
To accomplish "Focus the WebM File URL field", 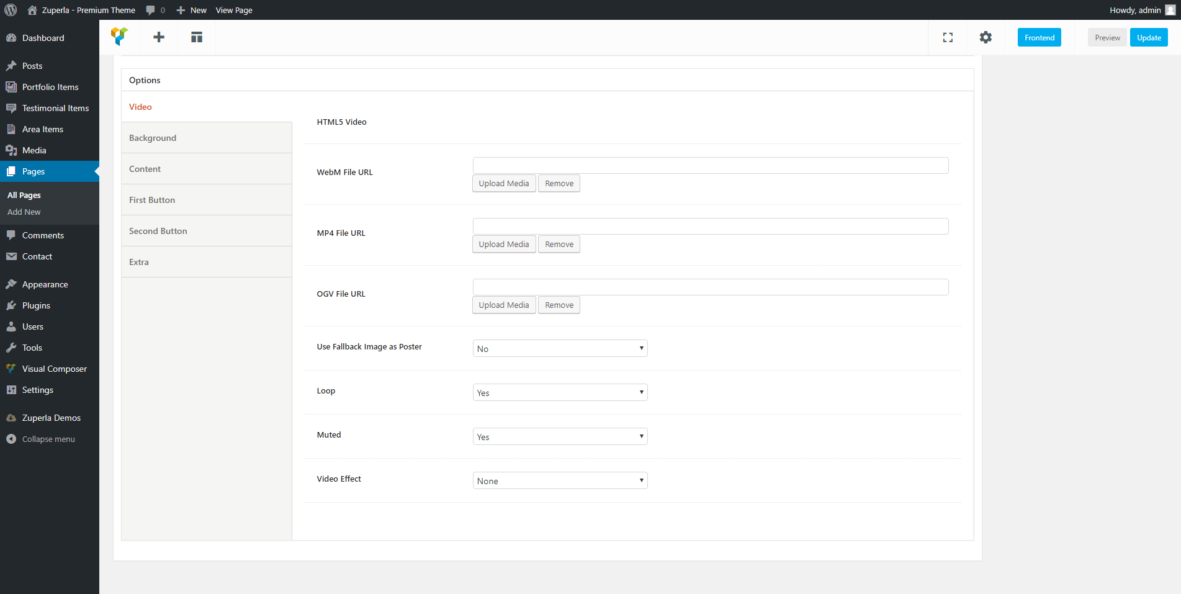I will pos(711,165).
